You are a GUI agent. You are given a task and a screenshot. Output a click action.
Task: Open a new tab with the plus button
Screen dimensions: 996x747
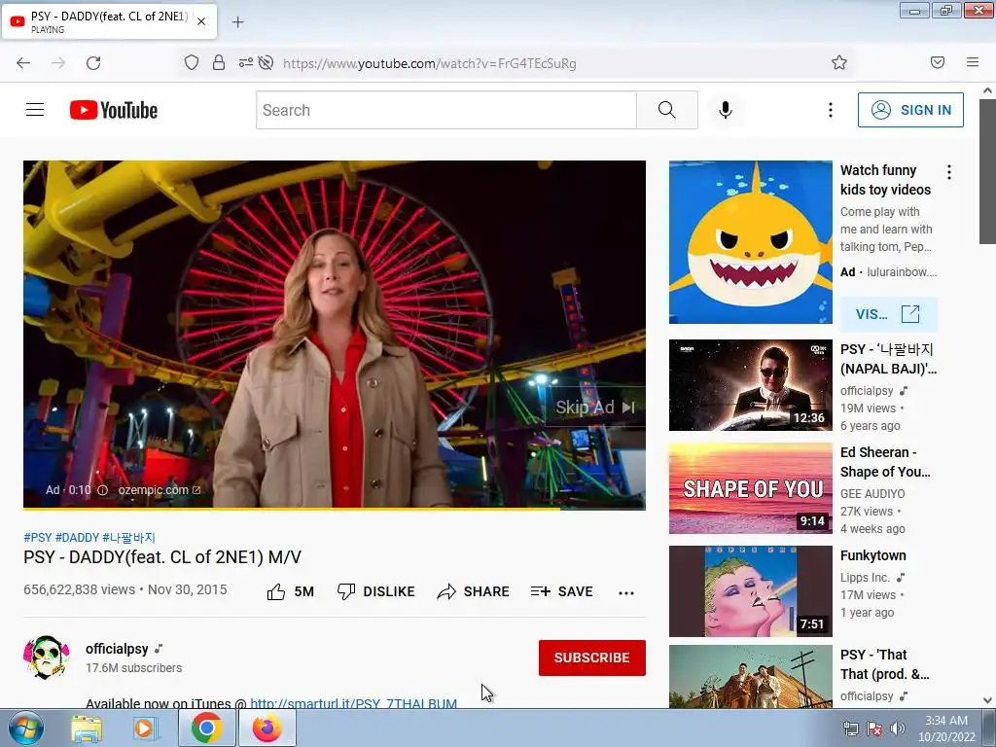[x=237, y=22]
